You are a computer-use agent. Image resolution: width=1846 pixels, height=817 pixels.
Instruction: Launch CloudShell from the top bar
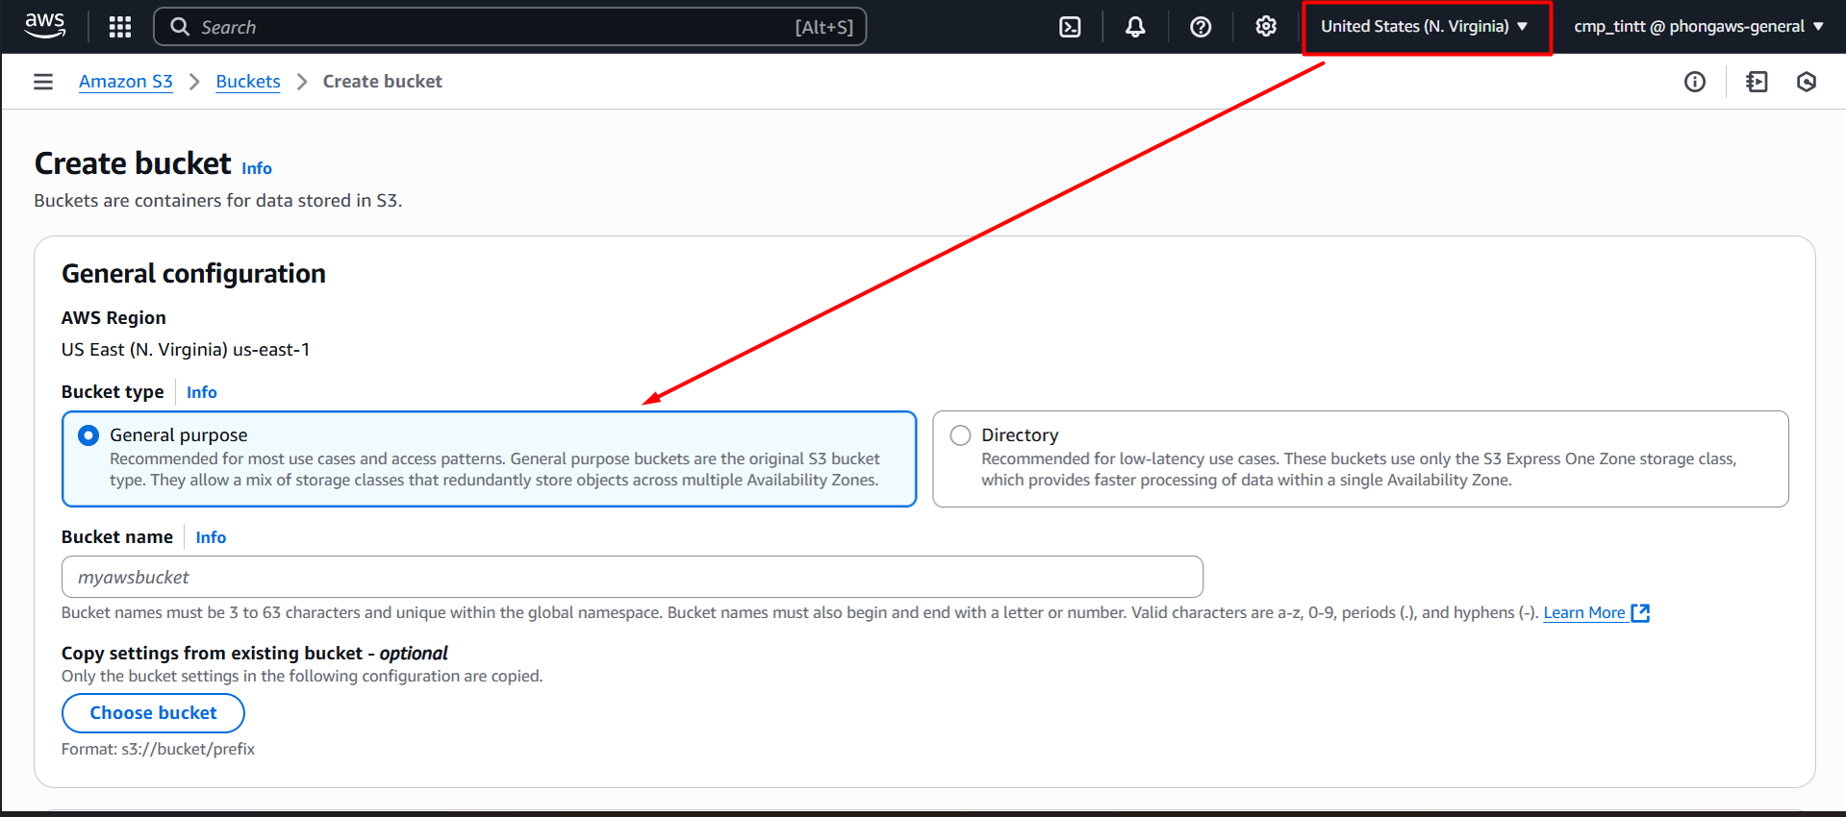(1070, 27)
